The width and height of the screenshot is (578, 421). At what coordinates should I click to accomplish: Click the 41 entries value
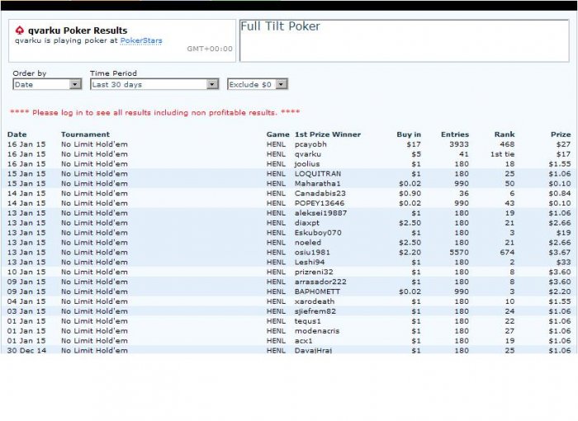click(464, 154)
